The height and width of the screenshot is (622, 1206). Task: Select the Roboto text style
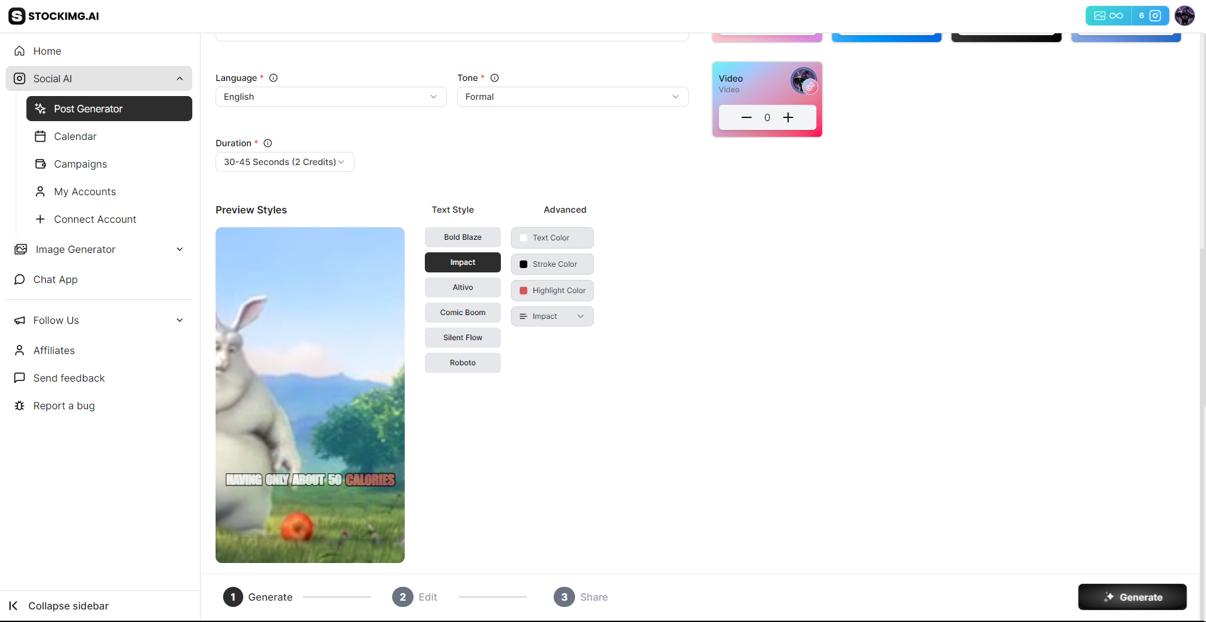463,362
